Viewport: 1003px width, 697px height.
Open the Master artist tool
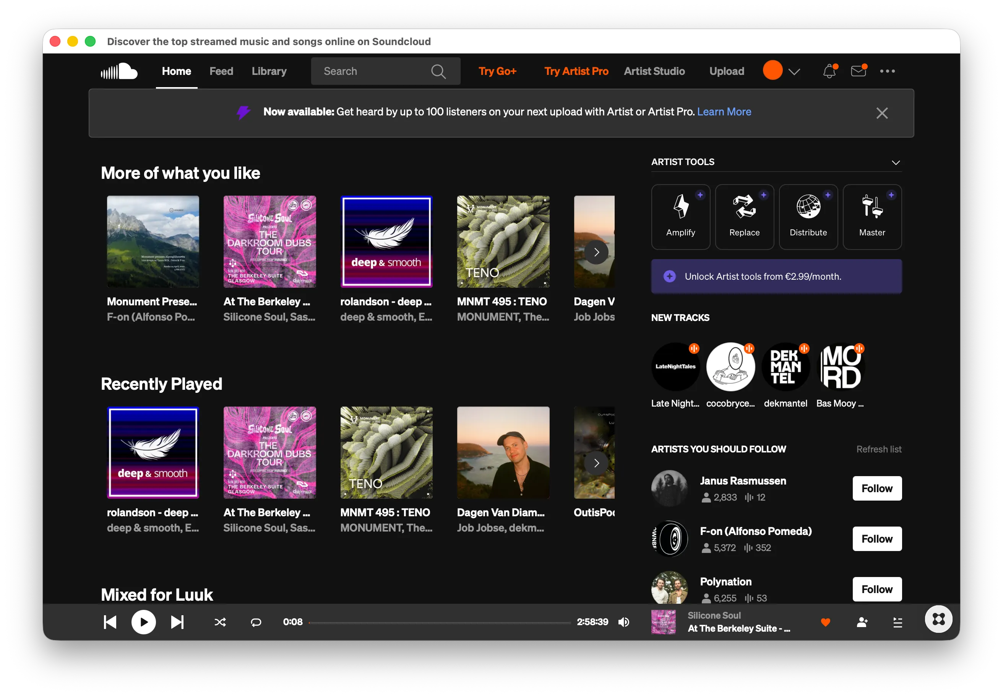(872, 217)
